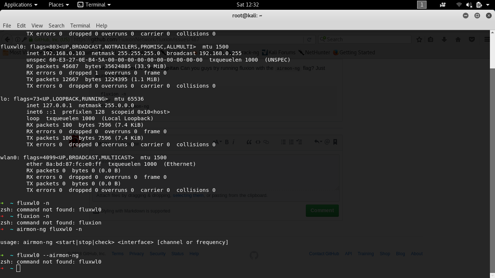Click 'airmon-ng fluxwl0 -n' command text

click(49, 229)
